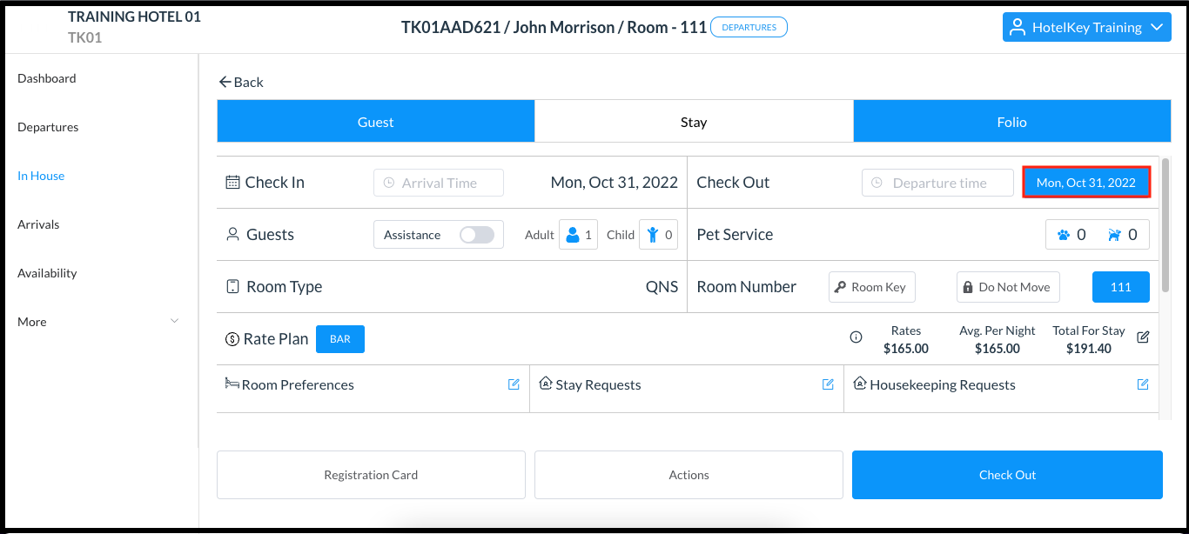Edit rates using the pencil icon

point(1144,337)
